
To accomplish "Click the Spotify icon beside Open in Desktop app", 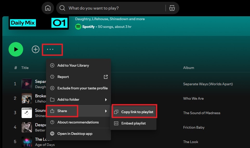I will click(x=52, y=134).
